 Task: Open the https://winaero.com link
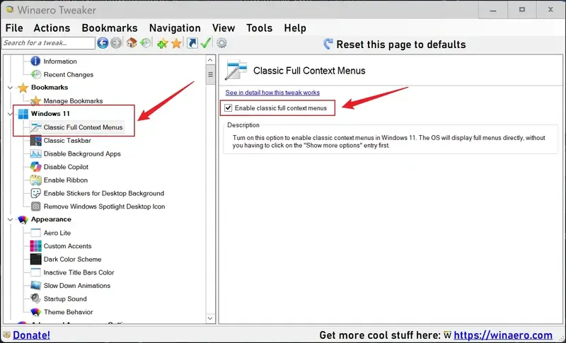(503, 335)
